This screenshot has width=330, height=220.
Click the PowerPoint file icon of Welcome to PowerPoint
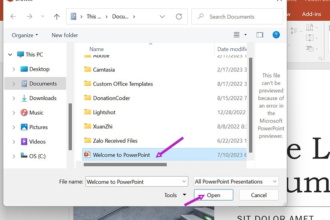point(87,155)
